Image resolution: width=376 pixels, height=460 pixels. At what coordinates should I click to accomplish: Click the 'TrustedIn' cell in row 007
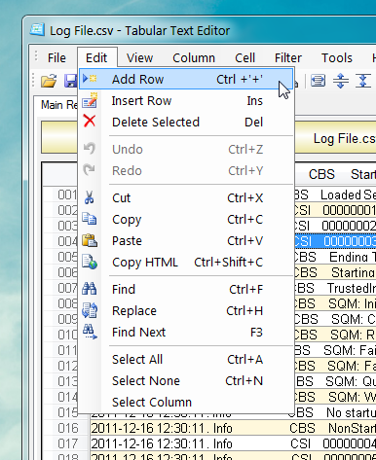[x=351, y=288]
